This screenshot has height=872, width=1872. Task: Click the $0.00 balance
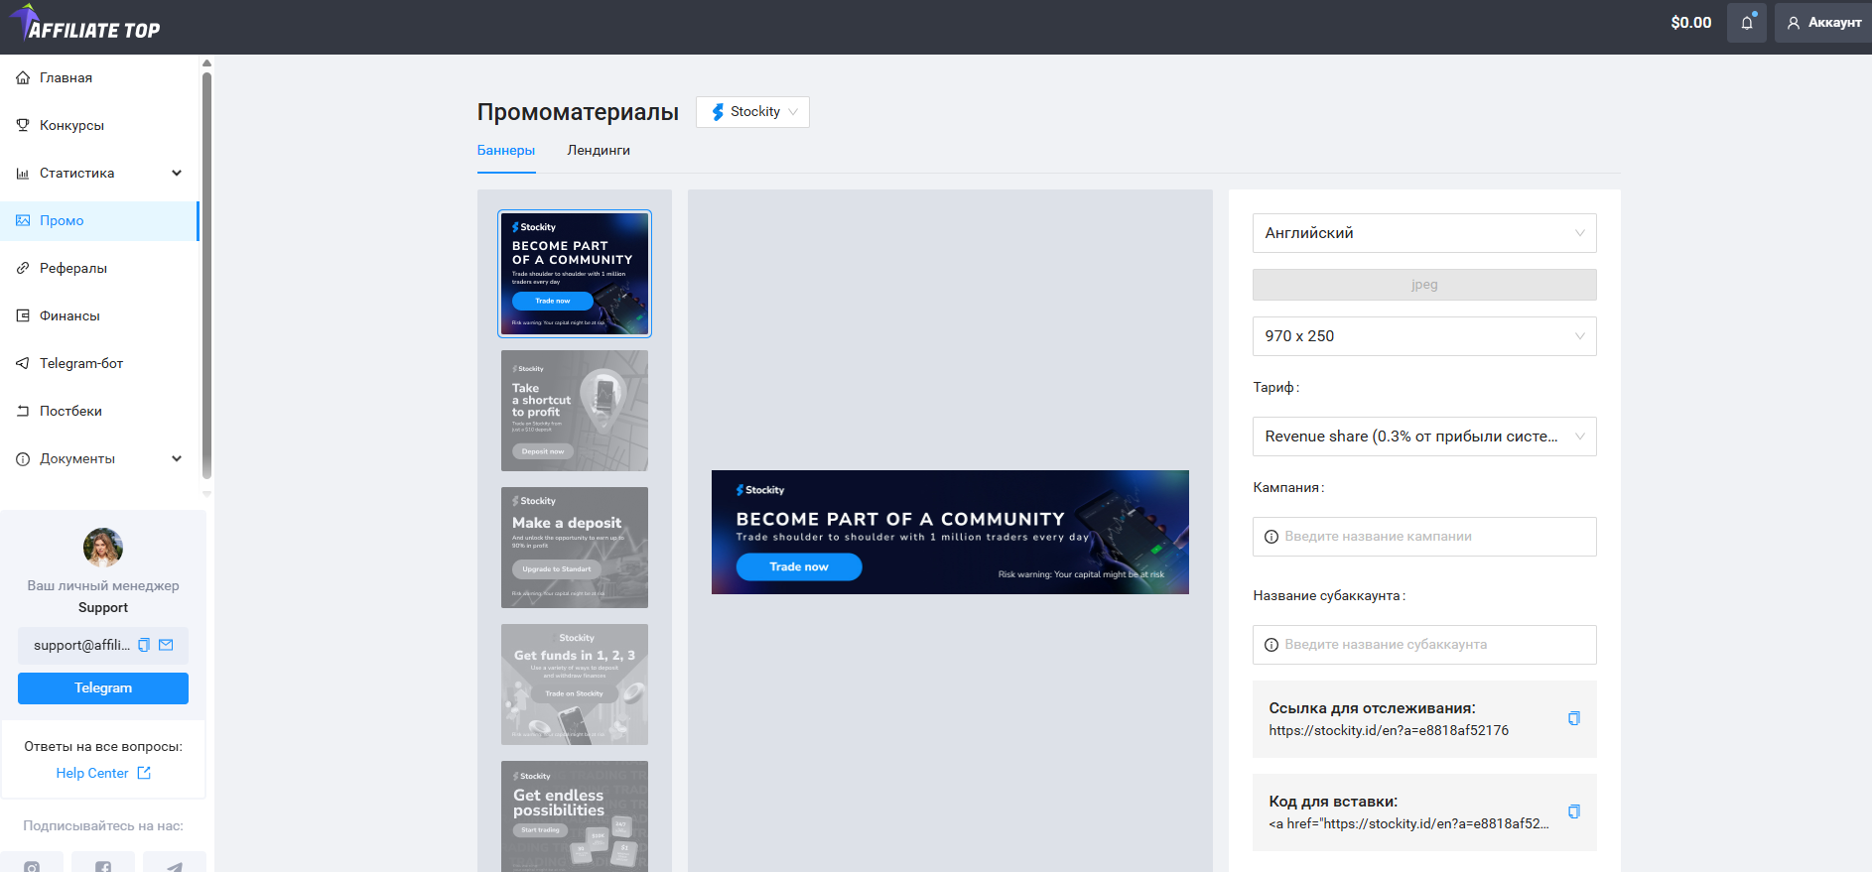point(1690,23)
